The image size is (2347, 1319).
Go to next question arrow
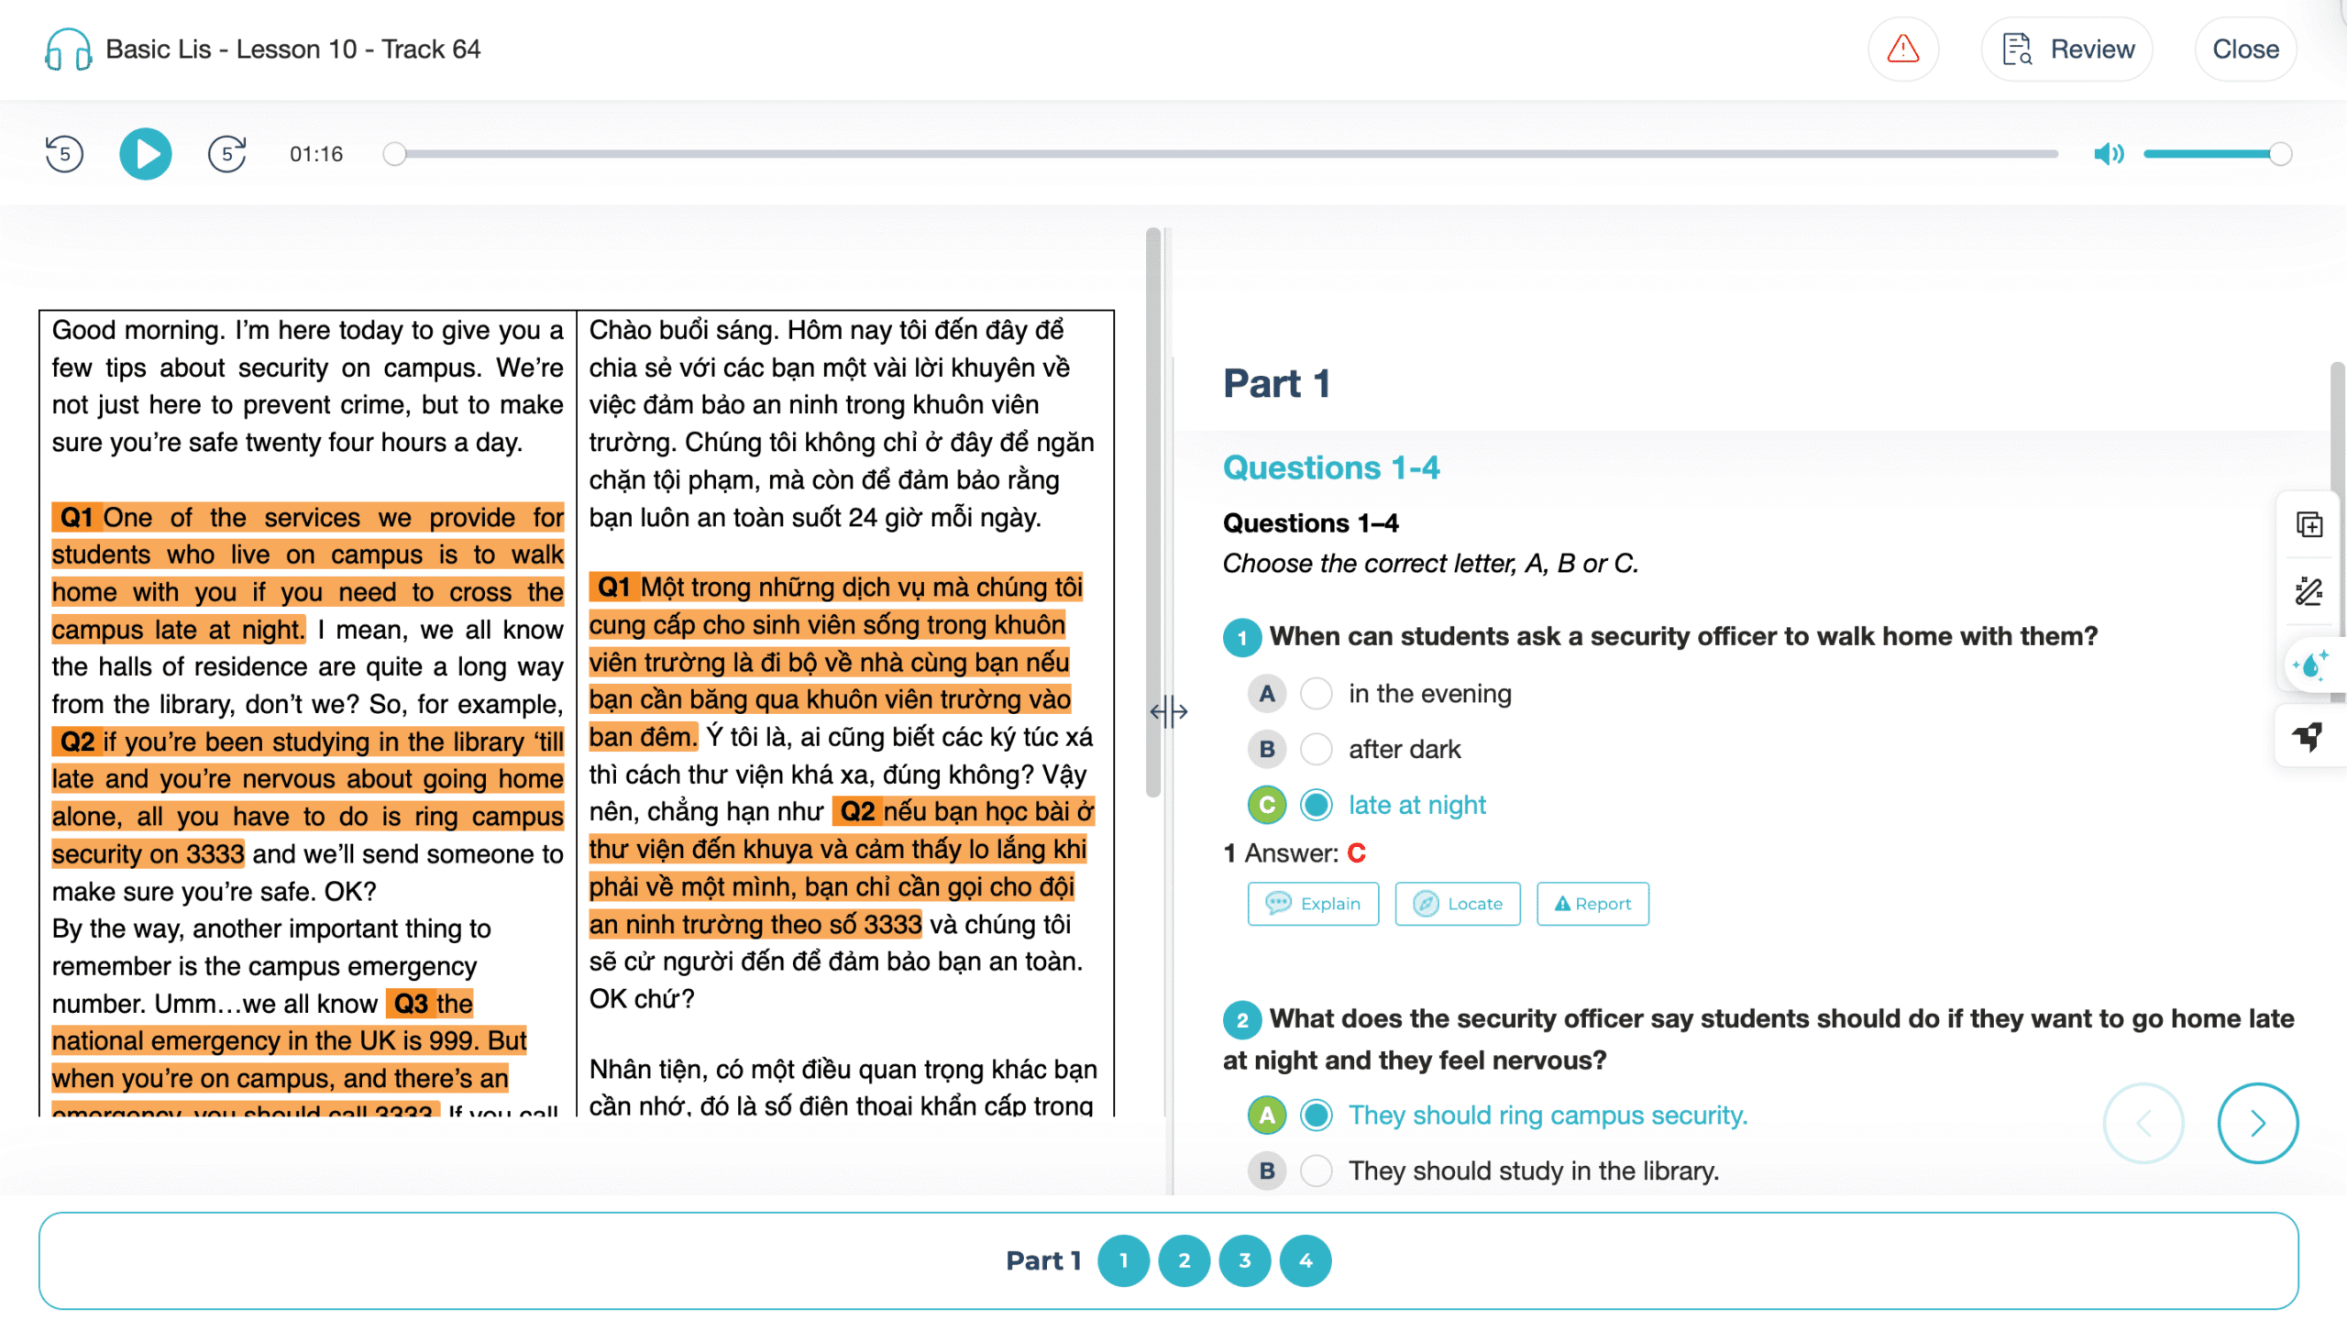(x=2257, y=1124)
